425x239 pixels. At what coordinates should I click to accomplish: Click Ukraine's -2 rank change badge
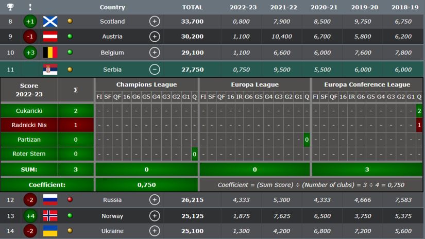[30, 231]
